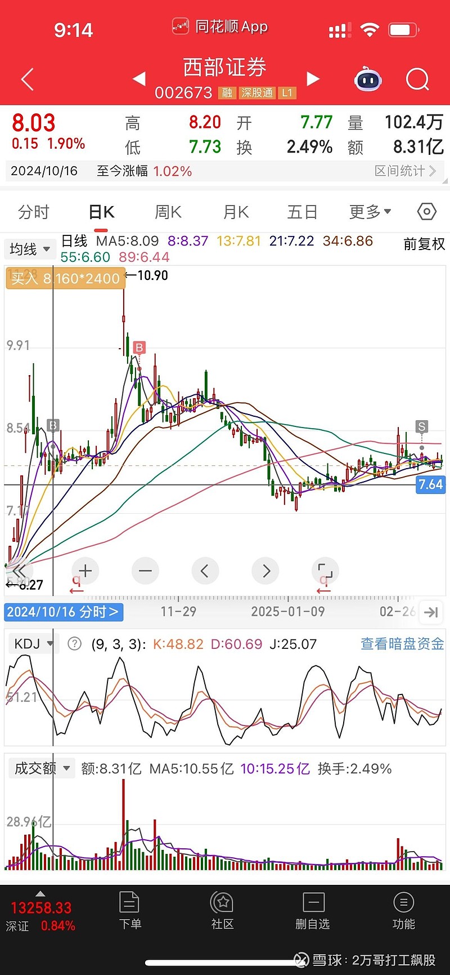The height and width of the screenshot is (975, 450).
Task: Tap the 7.64 price label
Action: [x=431, y=484]
